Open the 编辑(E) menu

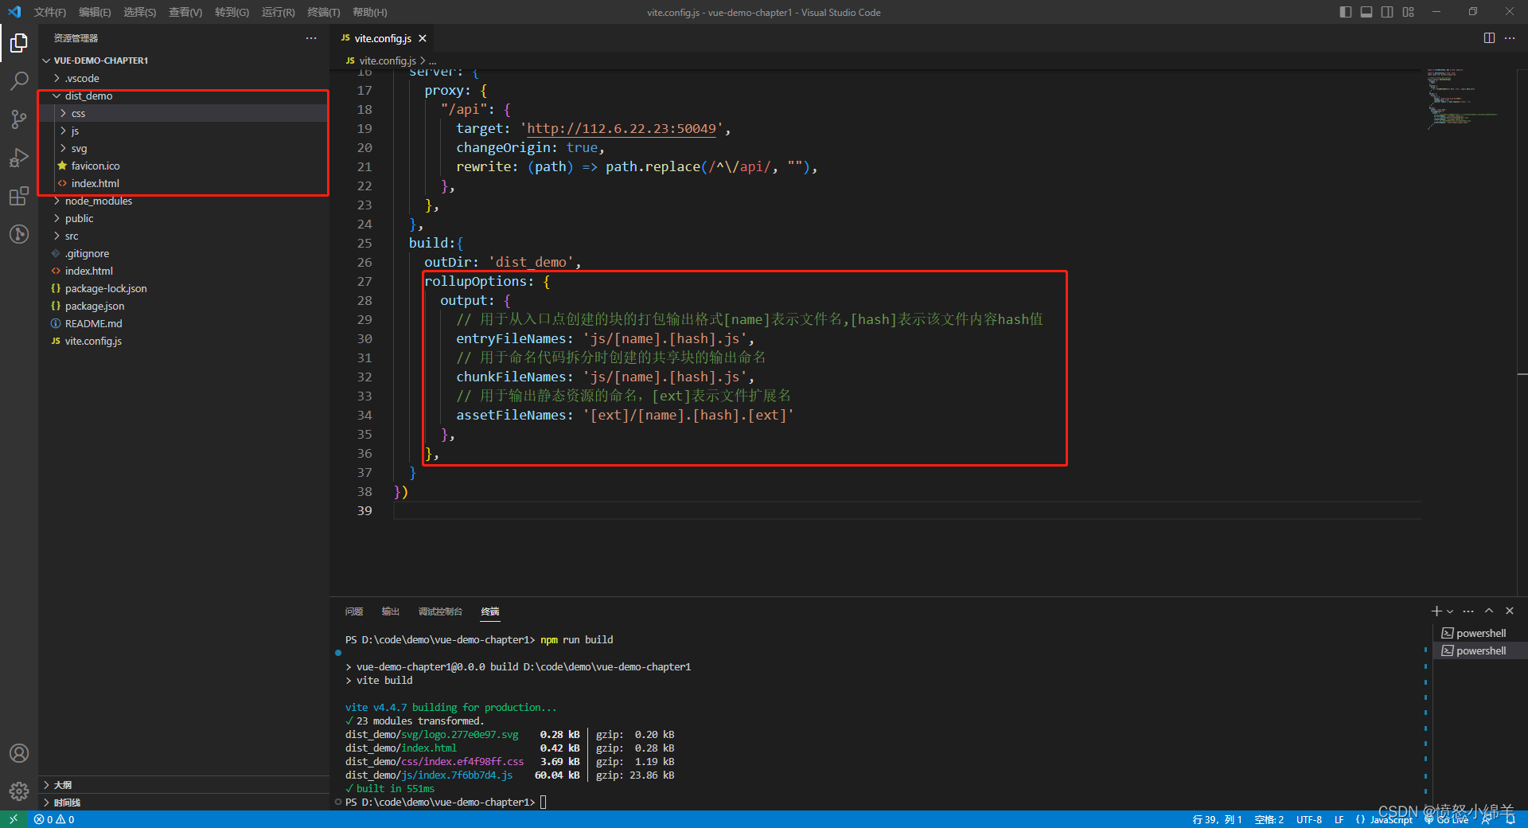point(95,12)
